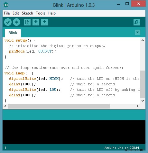Open the Edit menu
Viewport: 148px width, 153px height.
pos(16,13)
